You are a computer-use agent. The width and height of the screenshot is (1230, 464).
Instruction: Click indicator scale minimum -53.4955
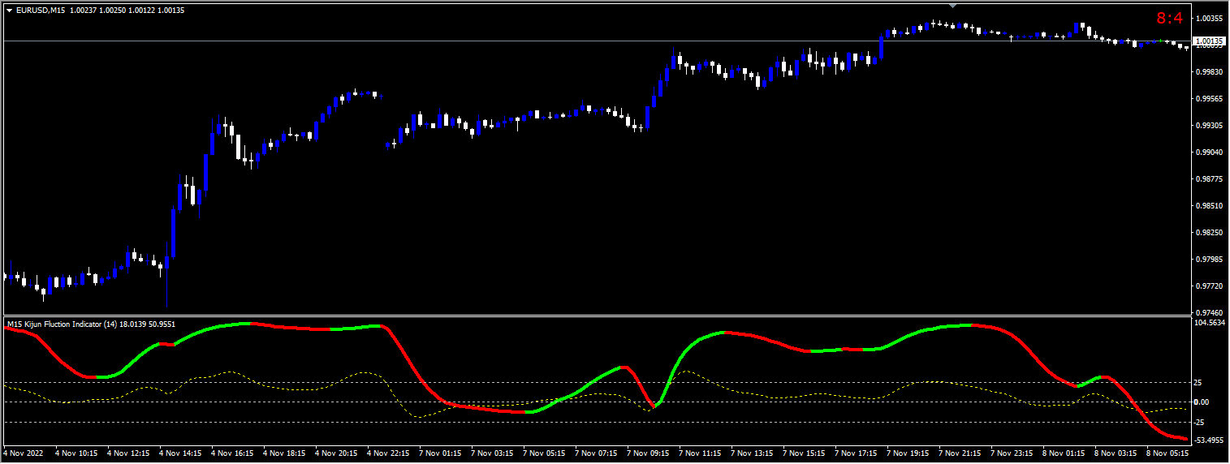(1211, 440)
